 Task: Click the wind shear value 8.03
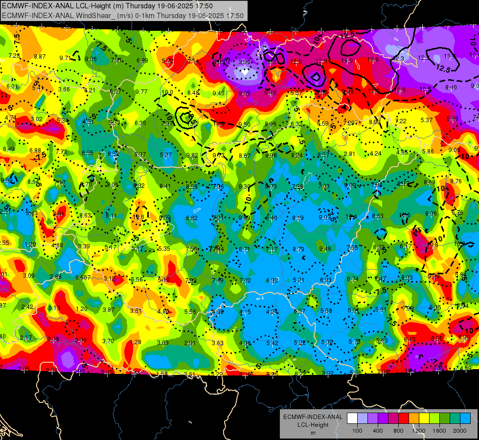pos(407,277)
